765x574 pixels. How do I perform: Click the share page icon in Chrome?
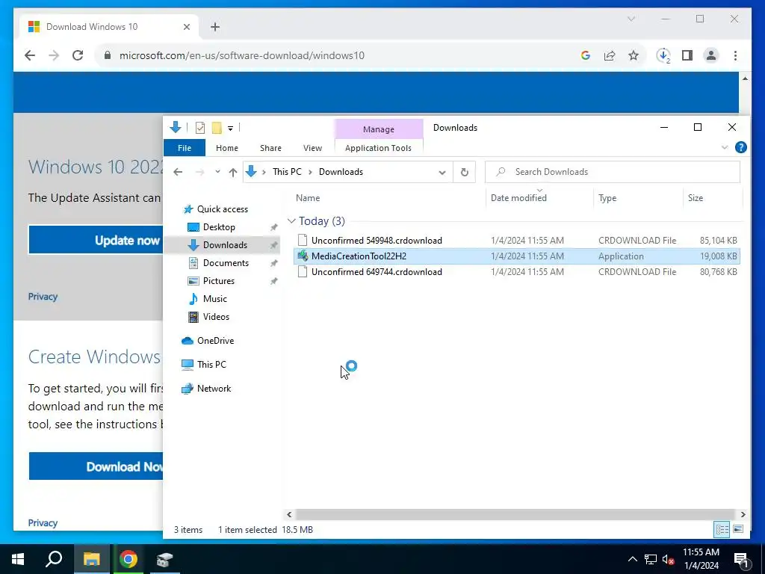(x=610, y=55)
